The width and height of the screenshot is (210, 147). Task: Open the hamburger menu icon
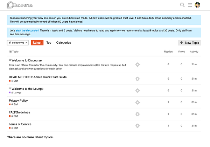click(190, 5)
